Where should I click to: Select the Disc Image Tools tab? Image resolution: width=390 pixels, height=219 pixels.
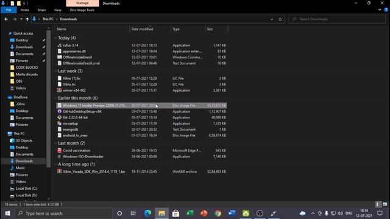click(x=82, y=10)
